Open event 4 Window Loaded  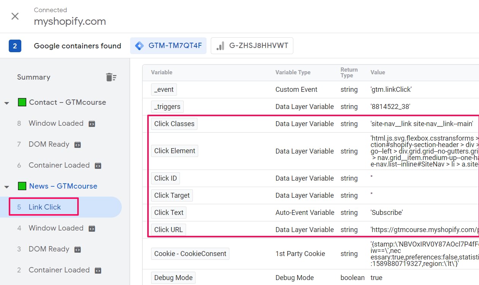point(56,228)
